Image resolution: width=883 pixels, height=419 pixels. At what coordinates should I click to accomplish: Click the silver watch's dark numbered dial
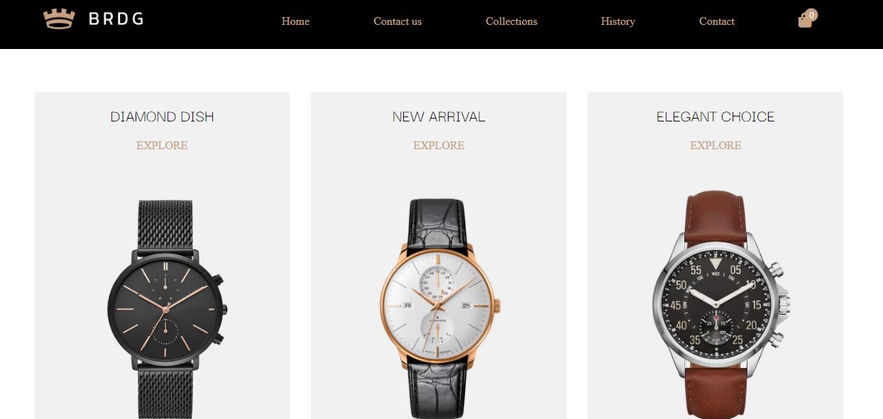coord(716,304)
